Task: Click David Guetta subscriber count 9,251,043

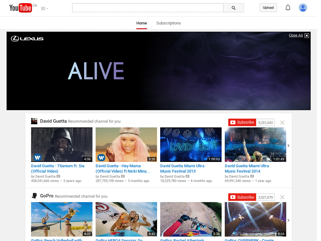Action: coord(266,123)
